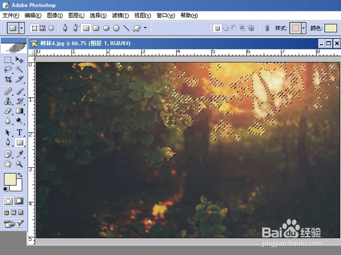Select the History Brush tool
This screenshot has width=341, height=255.
[x=19, y=101]
